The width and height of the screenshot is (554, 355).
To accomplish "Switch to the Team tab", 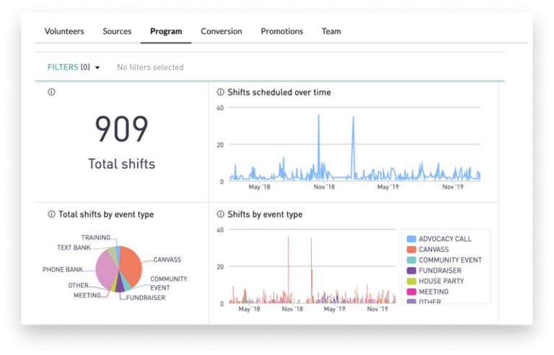I will pos(331,32).
